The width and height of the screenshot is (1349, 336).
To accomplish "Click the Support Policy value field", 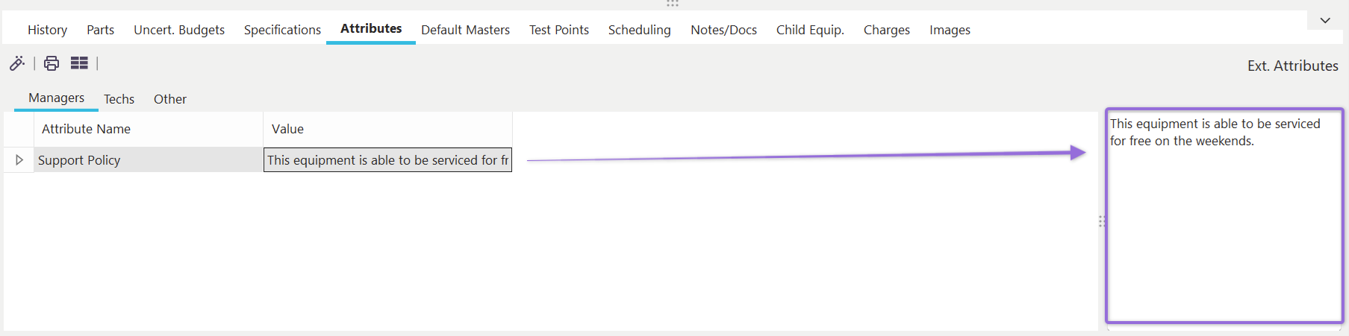I will (387, 160).
